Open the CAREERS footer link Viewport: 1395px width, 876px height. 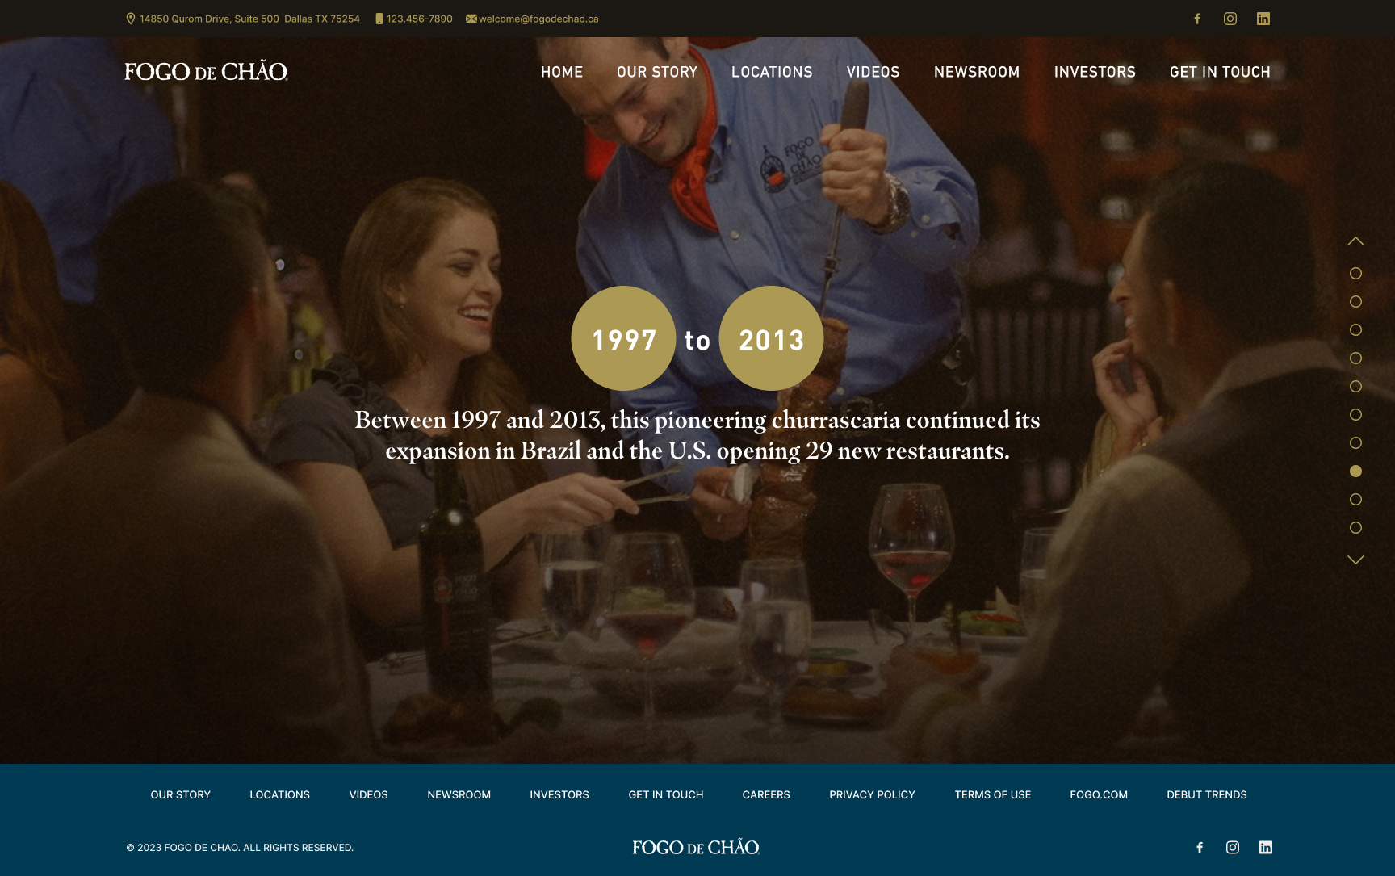click(x=766, y=794)
